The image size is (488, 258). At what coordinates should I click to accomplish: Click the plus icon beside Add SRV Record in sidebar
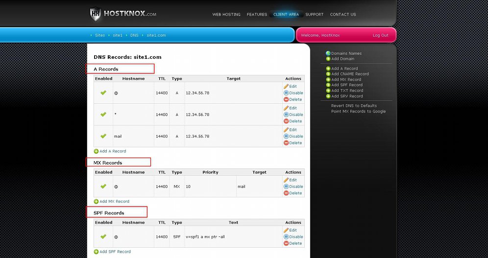(x=328, y=96)
